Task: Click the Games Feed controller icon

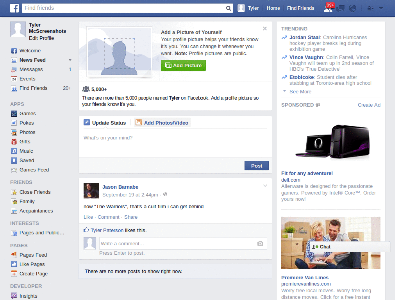Action: pyautogui.click(x=14, y=170)
